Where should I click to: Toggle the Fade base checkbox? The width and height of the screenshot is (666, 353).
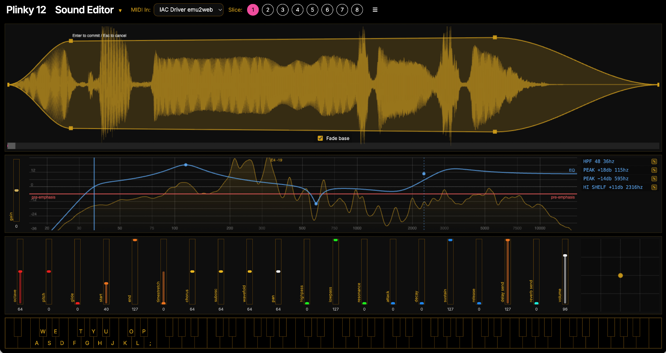[320, 138]
